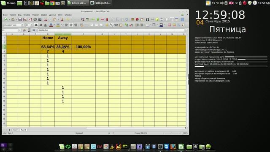Click the Save document icon
The height and width of the screenshot is (152, 270).
20,19
